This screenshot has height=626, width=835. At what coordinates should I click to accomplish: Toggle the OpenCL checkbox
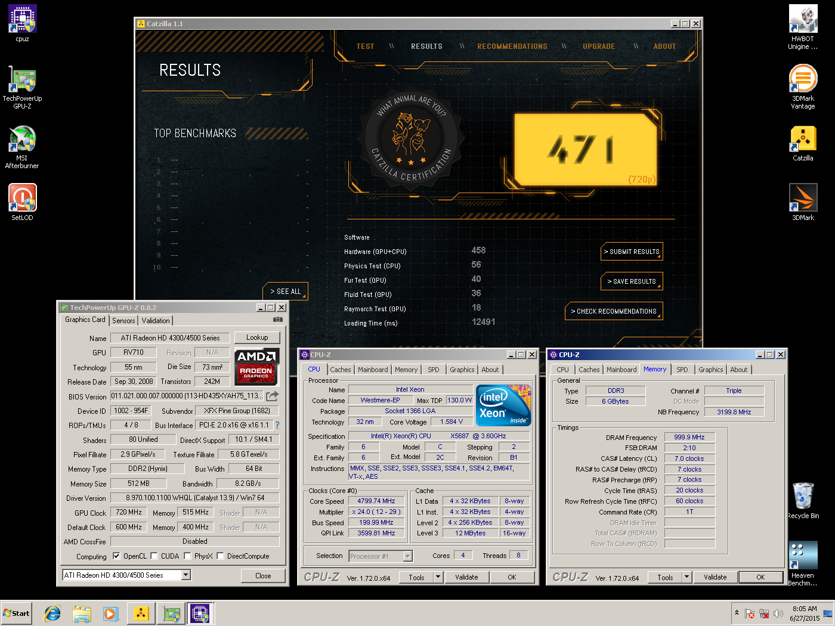116,556
